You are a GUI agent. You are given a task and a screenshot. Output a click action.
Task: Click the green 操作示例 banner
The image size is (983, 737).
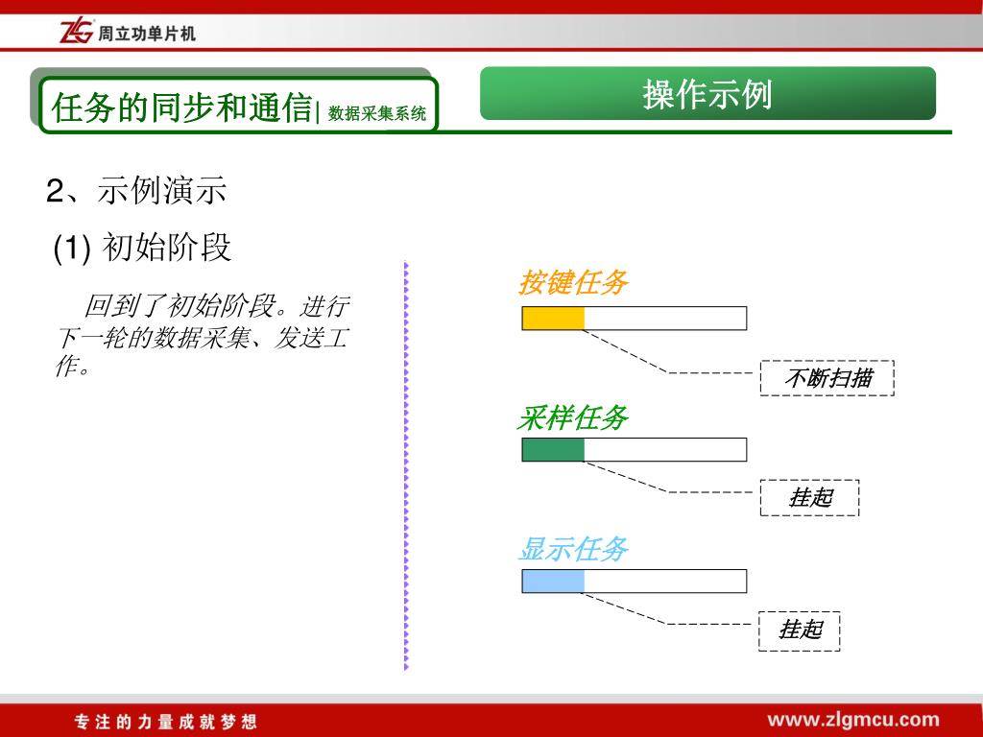click(x=707, y=93)
